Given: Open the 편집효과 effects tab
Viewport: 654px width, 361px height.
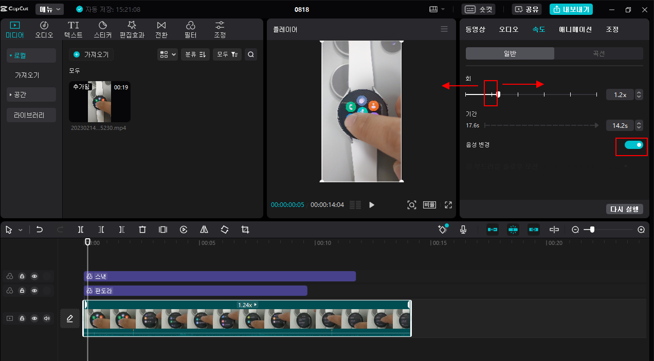Looking at the screenshot, I should pos(132,30).
